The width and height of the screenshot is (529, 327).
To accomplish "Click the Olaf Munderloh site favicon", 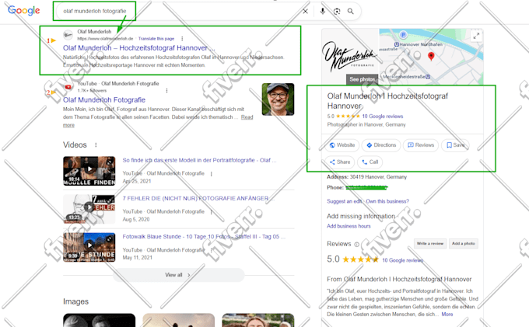I will pos(68,35).
